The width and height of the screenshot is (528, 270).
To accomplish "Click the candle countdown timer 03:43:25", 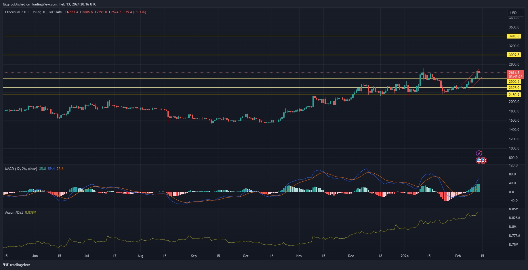I will pos(515,77).
